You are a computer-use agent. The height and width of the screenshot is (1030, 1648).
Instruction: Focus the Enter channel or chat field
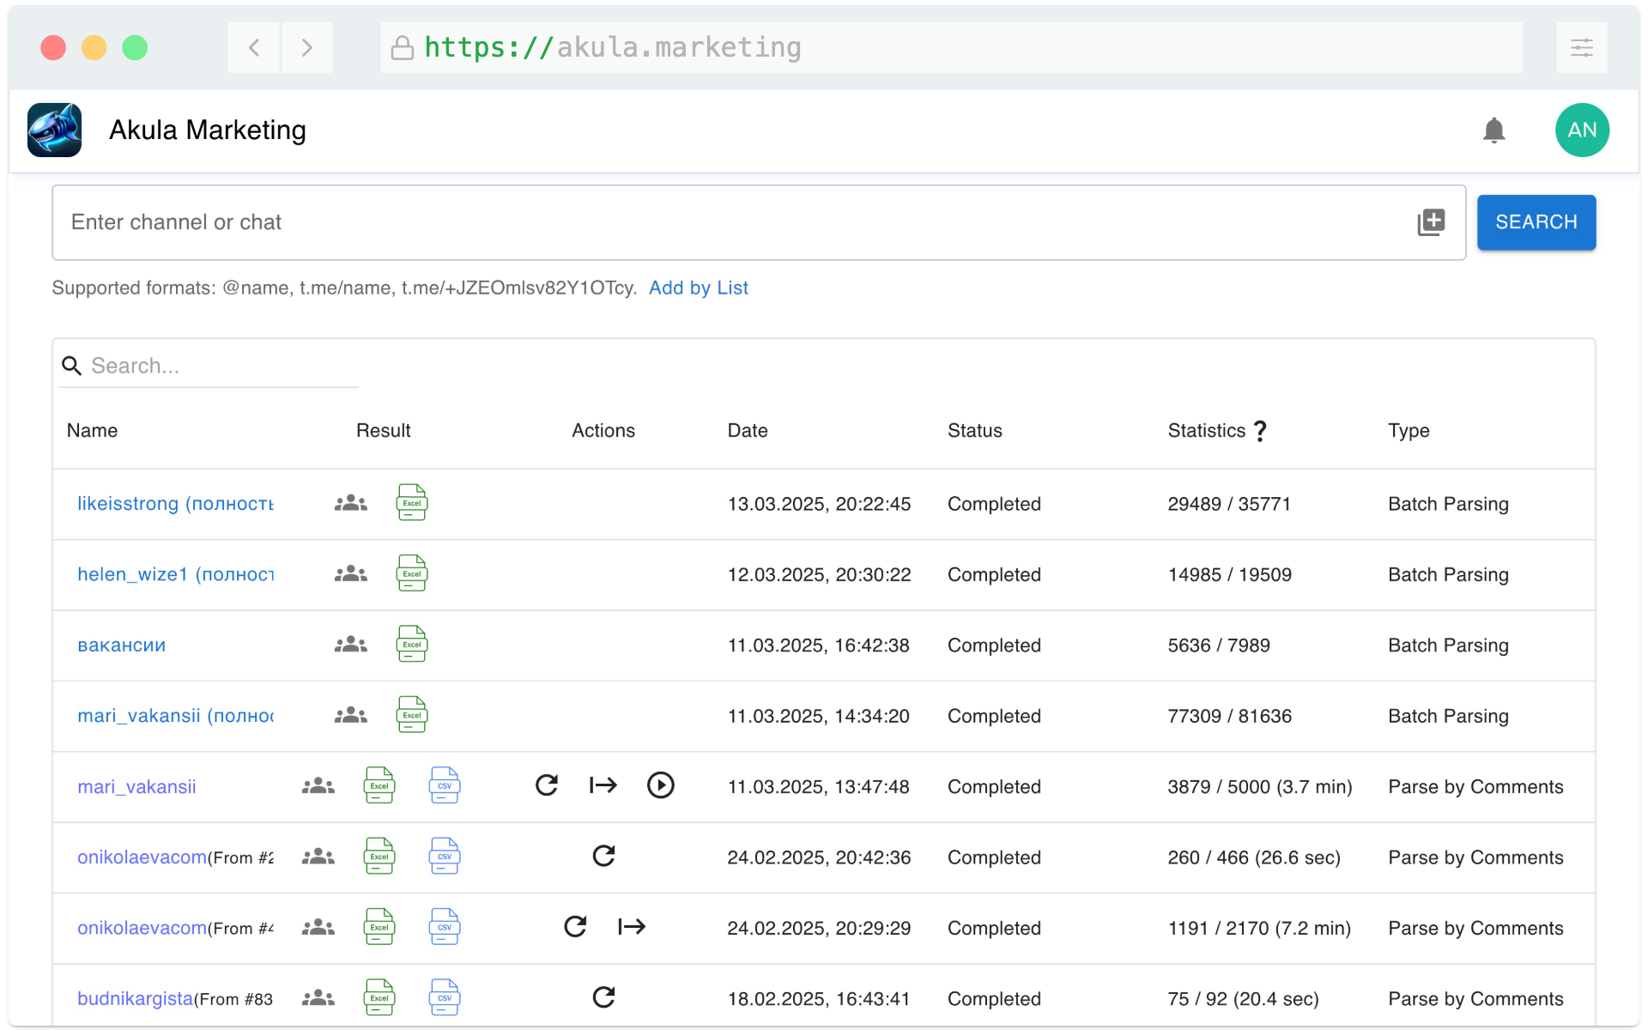pyautogui.click(x=759, y=222)
